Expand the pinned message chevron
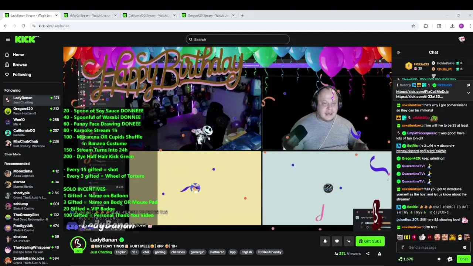Screen dimensions: 473x266 click(x=468, y=93)
